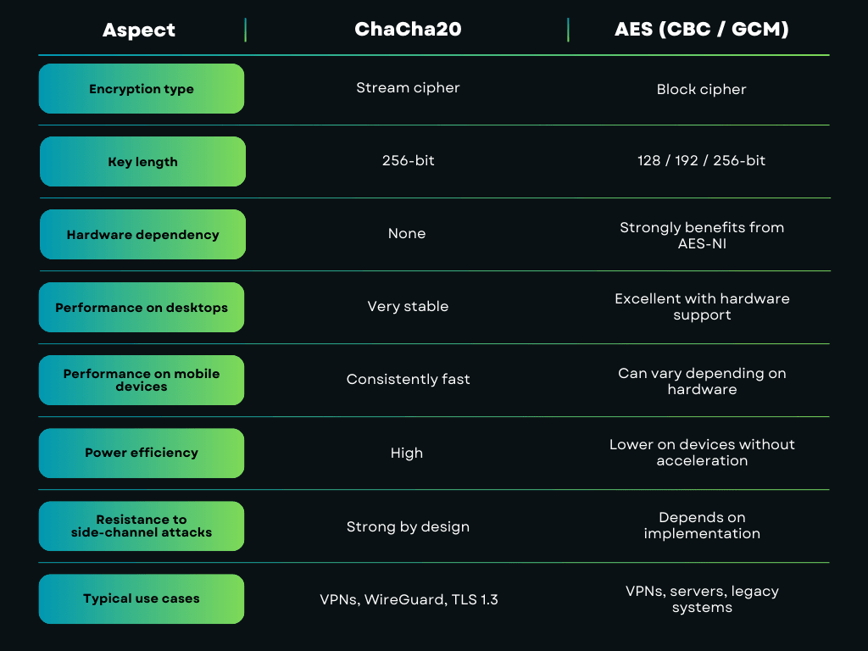This screenshot has height=651, width=868.
Task: Select the Typical use cases pill
Action: coord(142,598)
